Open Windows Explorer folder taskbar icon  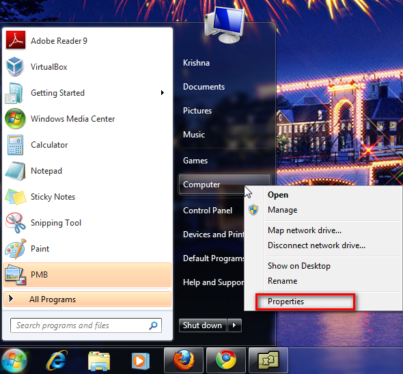pyautogui.click(x=99, y=361)
